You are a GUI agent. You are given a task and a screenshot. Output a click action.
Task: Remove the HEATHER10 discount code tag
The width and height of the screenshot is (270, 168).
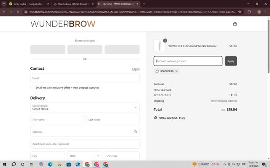(176, 71)
